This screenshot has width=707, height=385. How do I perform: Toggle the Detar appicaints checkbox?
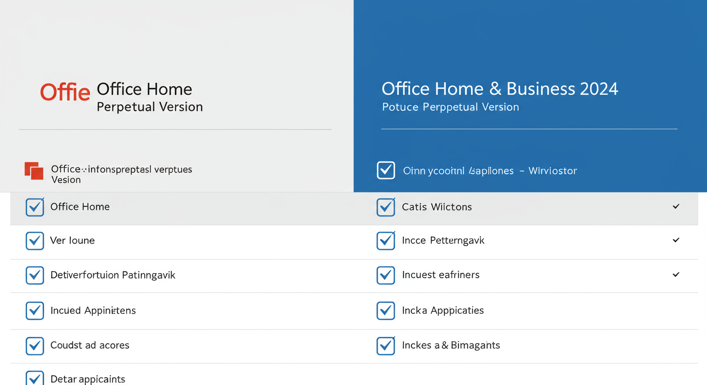35,378
